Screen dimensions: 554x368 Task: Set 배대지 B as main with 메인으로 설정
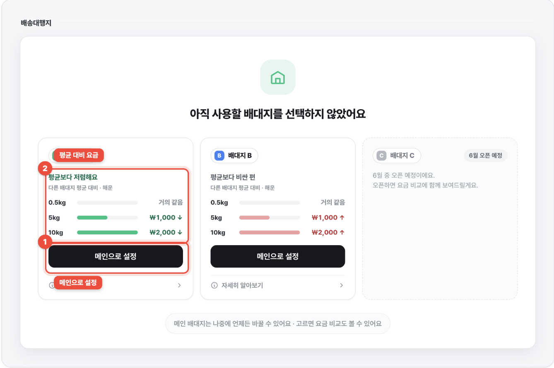pos(278,256)
